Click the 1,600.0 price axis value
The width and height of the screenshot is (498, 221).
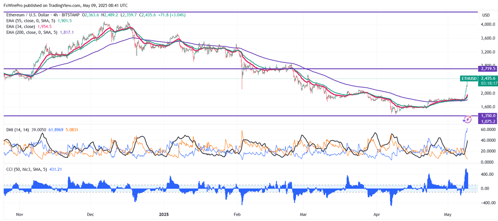(x=488, y=107)
